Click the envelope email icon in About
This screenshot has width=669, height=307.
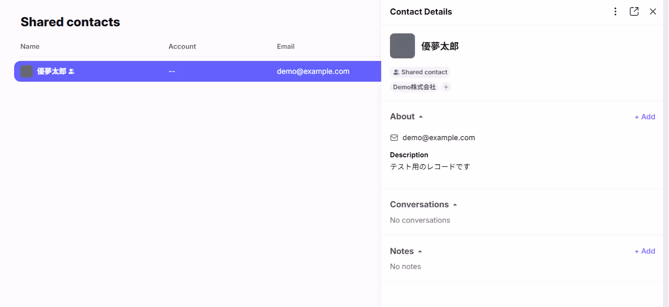[x=394, y=138]
